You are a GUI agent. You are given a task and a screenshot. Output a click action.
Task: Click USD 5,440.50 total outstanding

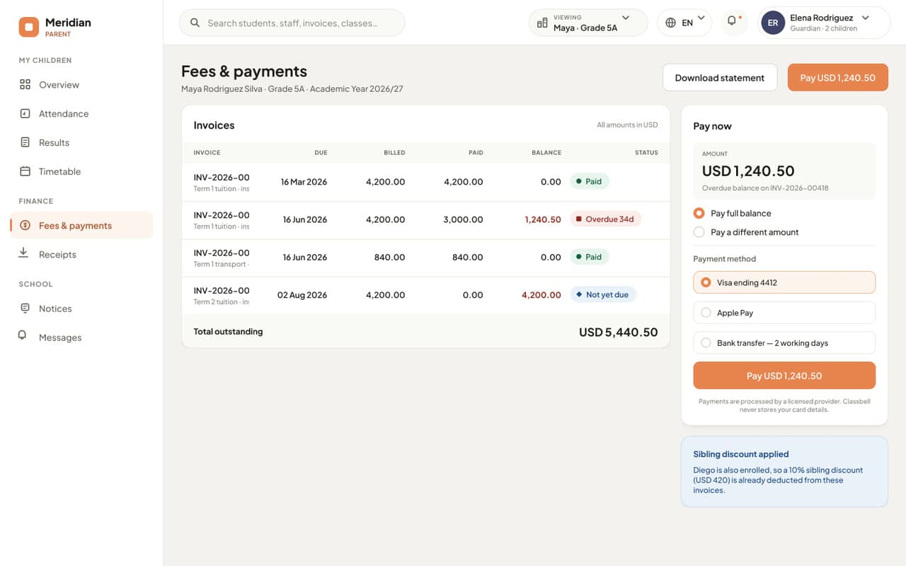point(618,332)
